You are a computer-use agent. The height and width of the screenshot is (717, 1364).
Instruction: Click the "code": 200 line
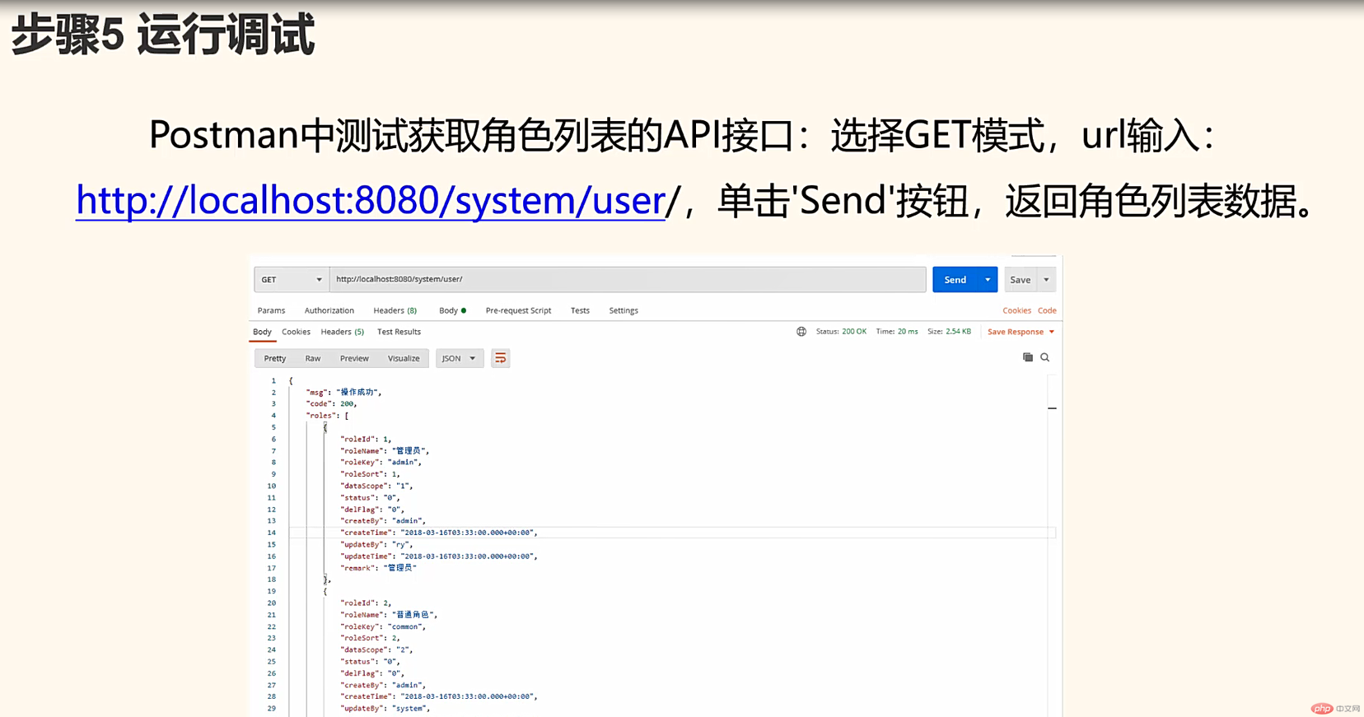(x=331, y=404)
